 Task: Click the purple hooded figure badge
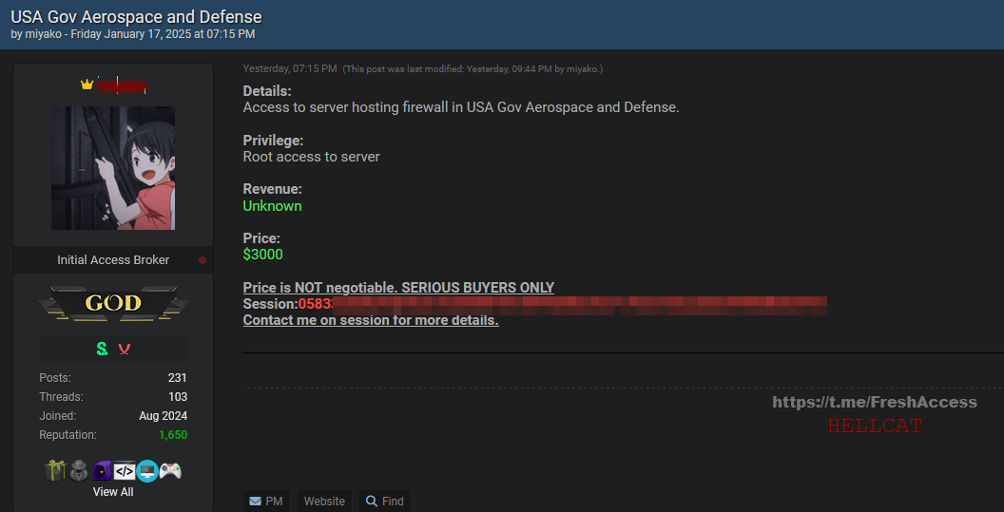tap(102, 471)
